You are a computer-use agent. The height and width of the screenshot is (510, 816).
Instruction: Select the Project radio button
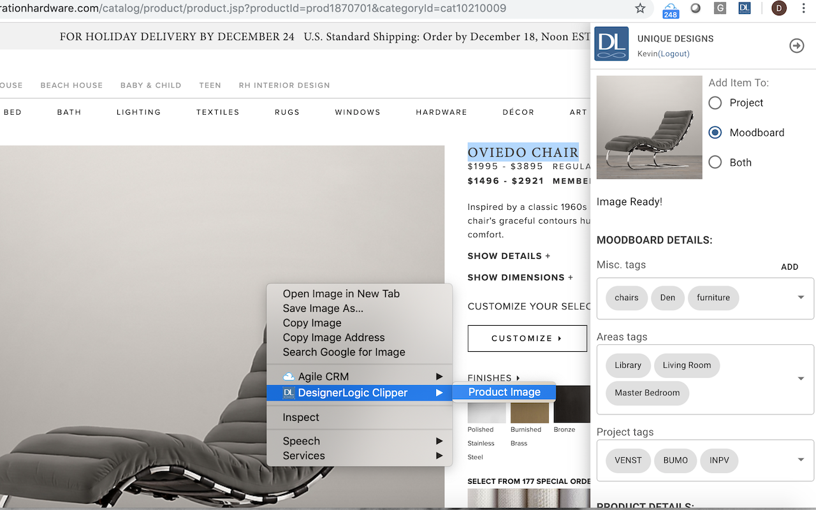(715, 103)
